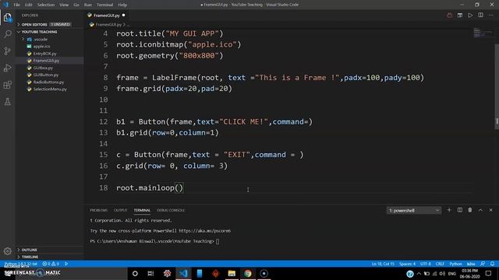Open the Search view in activity bar
Screen dimensions: 499x280
tap(7, 33)
